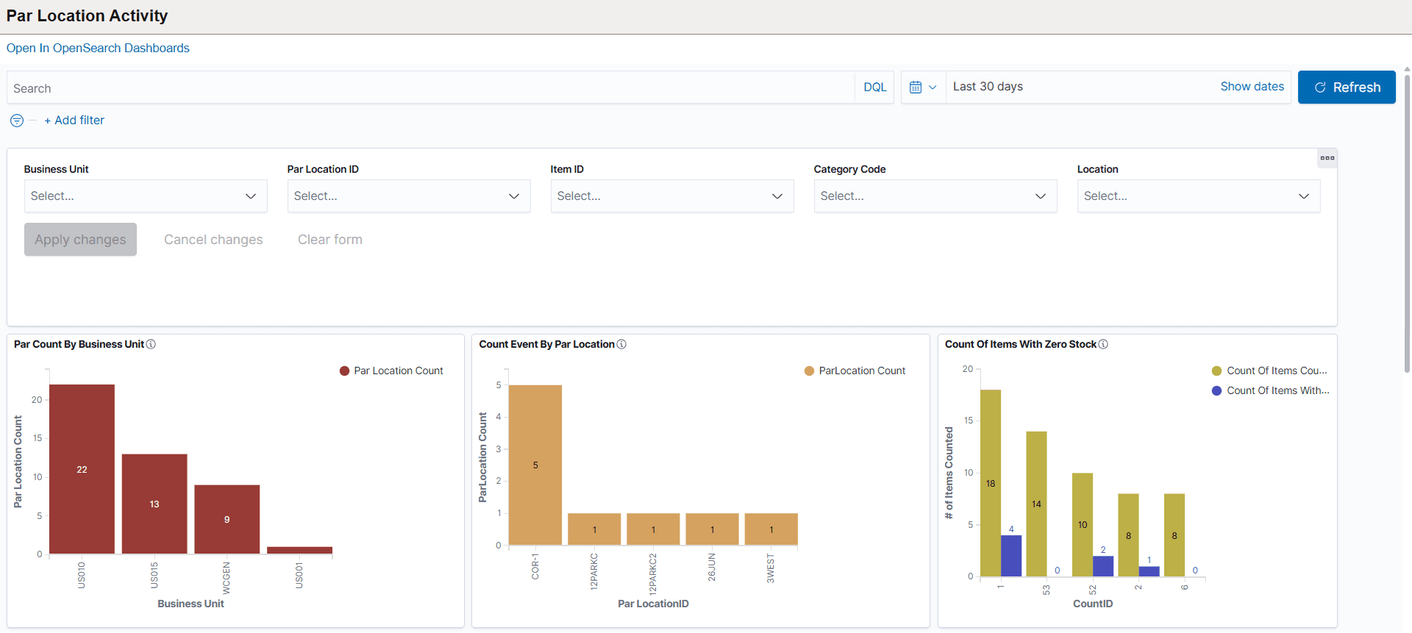Open the Last 30 days time range
1412x633 pixels.
coord(988,87)
